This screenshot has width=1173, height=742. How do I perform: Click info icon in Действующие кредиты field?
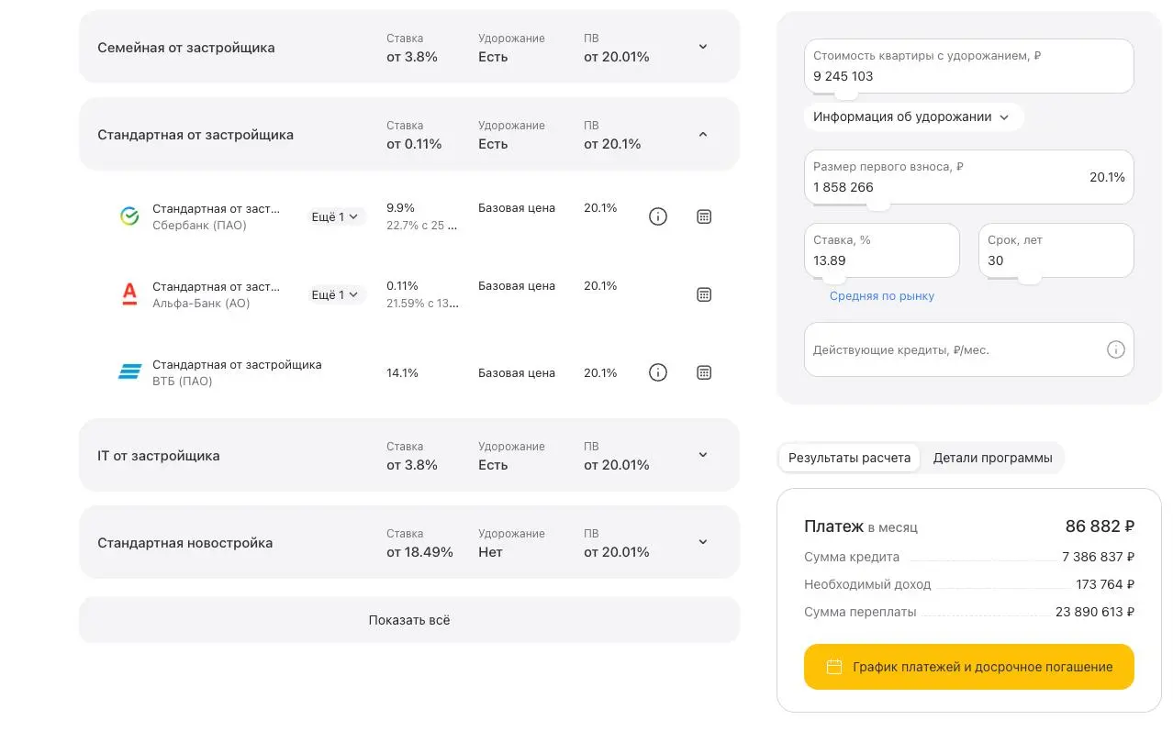pyautogui.click(x=1115, y=349)
